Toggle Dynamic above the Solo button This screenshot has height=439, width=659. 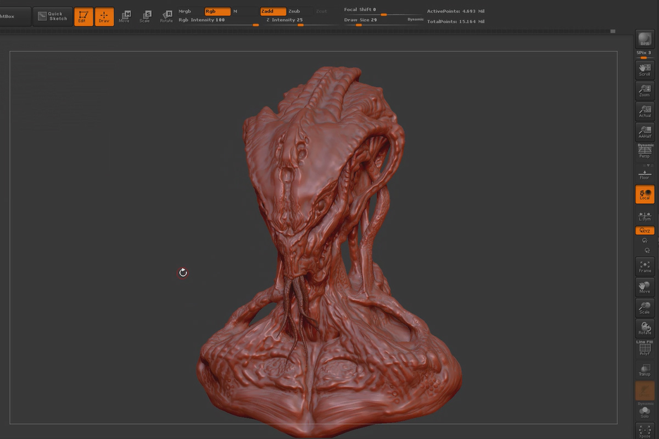(645, 404)
